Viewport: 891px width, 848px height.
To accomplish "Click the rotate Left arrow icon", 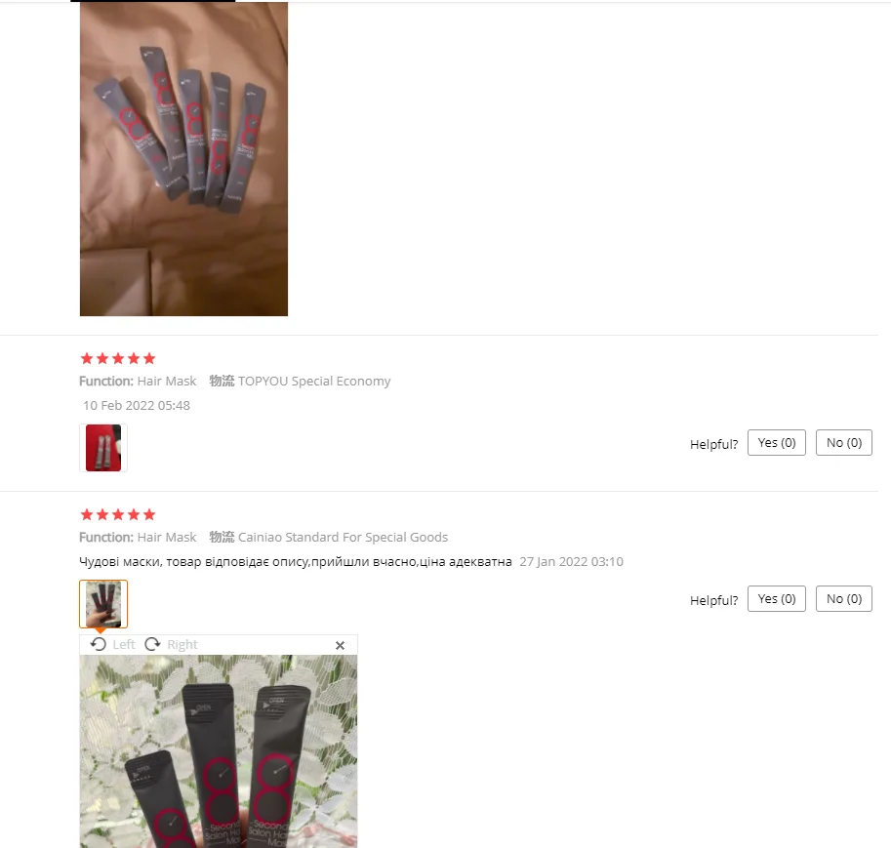I will tap(99, 644).
